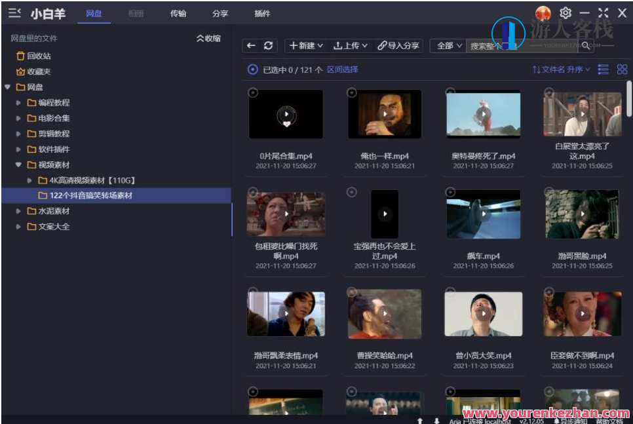This screenshot has height=424, width=633.
Task: Click the back navigation arrow
Action: [251, 45]
